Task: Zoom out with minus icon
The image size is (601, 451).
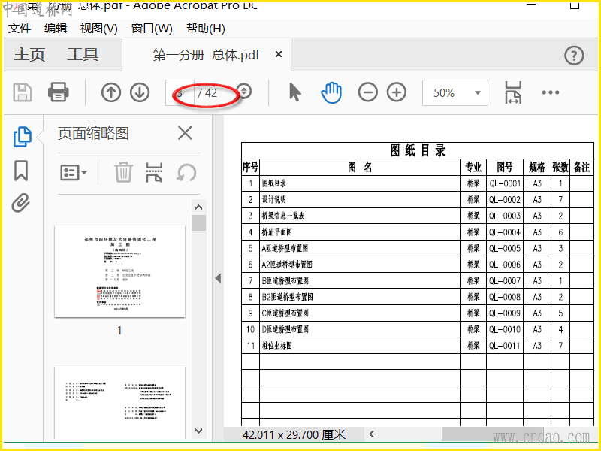Action: click(x=368, y=92)
